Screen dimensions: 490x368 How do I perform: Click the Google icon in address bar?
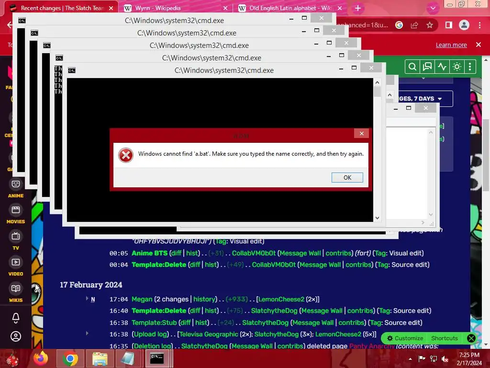pos(399,25)
